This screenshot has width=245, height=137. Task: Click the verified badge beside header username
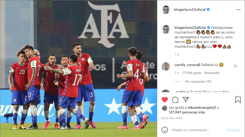208,10
